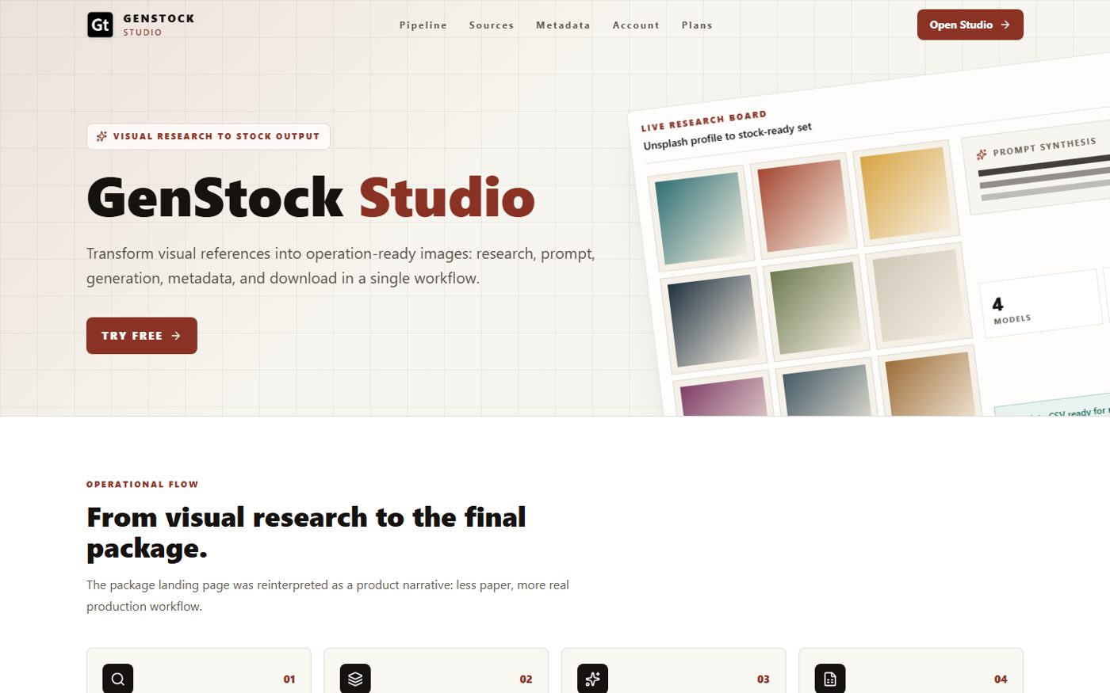Click the step number "02"

(526, 679)
